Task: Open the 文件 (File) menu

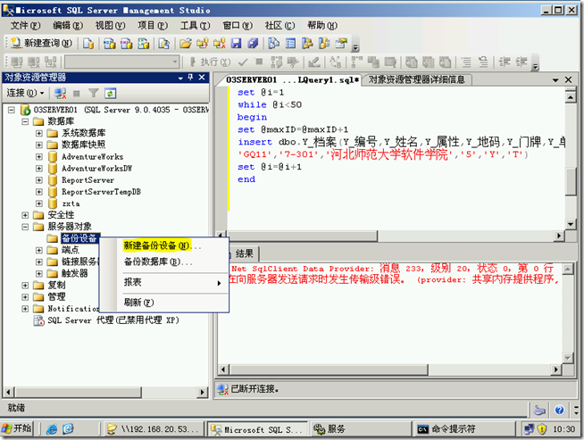Action: tap(25, 26)
